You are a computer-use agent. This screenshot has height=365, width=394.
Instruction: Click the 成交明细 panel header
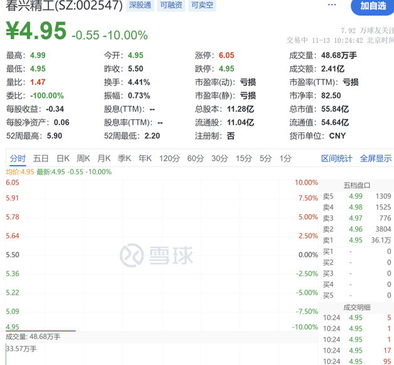tap(357, 307)
